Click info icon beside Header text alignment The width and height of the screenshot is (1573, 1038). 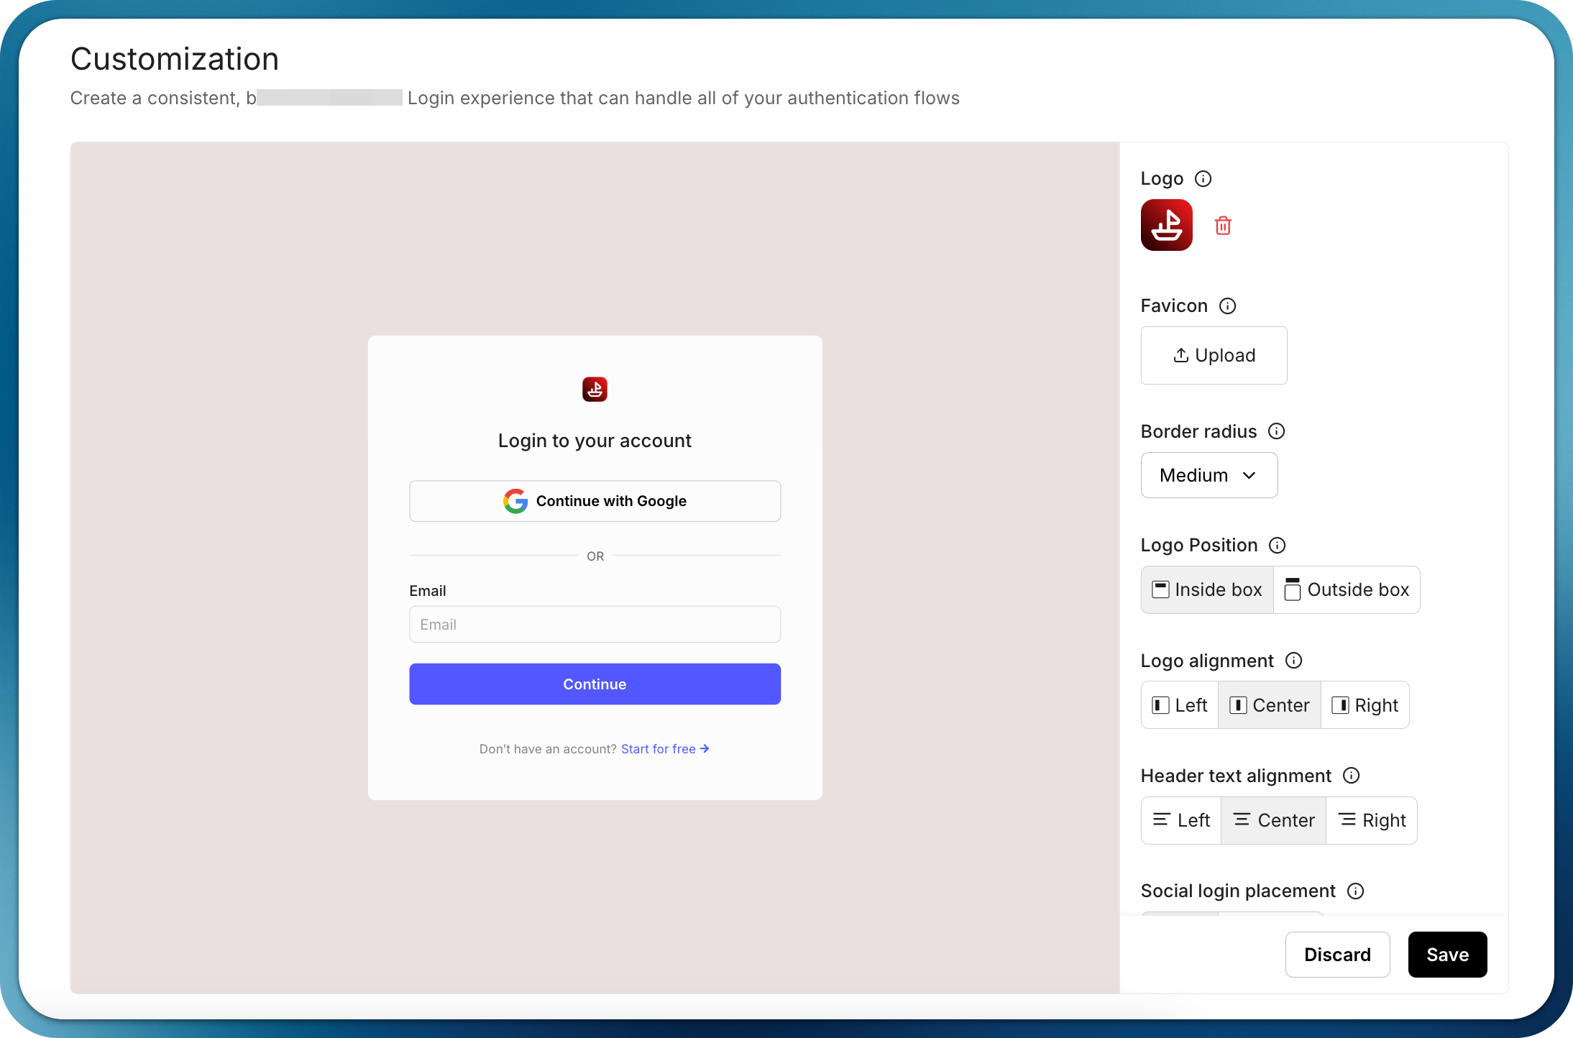tap(1351, 776)
